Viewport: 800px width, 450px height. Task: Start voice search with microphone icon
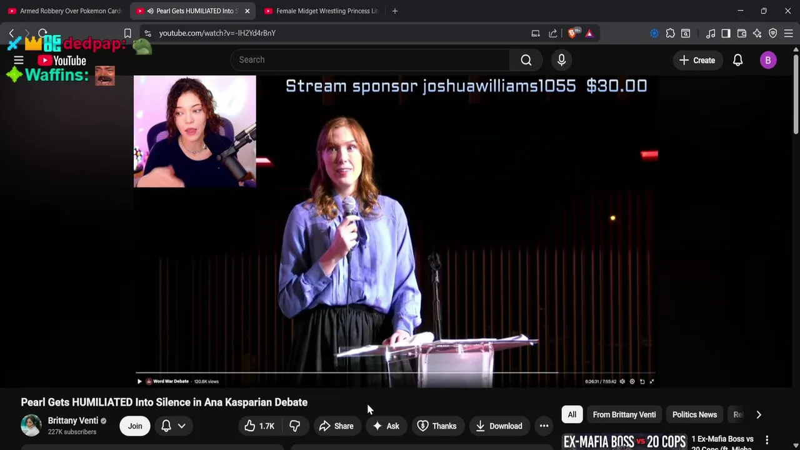(x=561, y=60)
